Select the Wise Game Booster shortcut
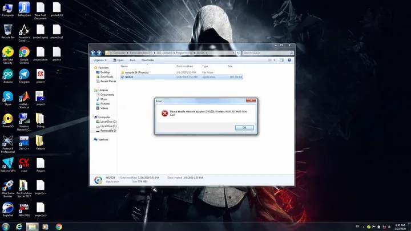The image size is (411, 231). (x=8, y=189)
